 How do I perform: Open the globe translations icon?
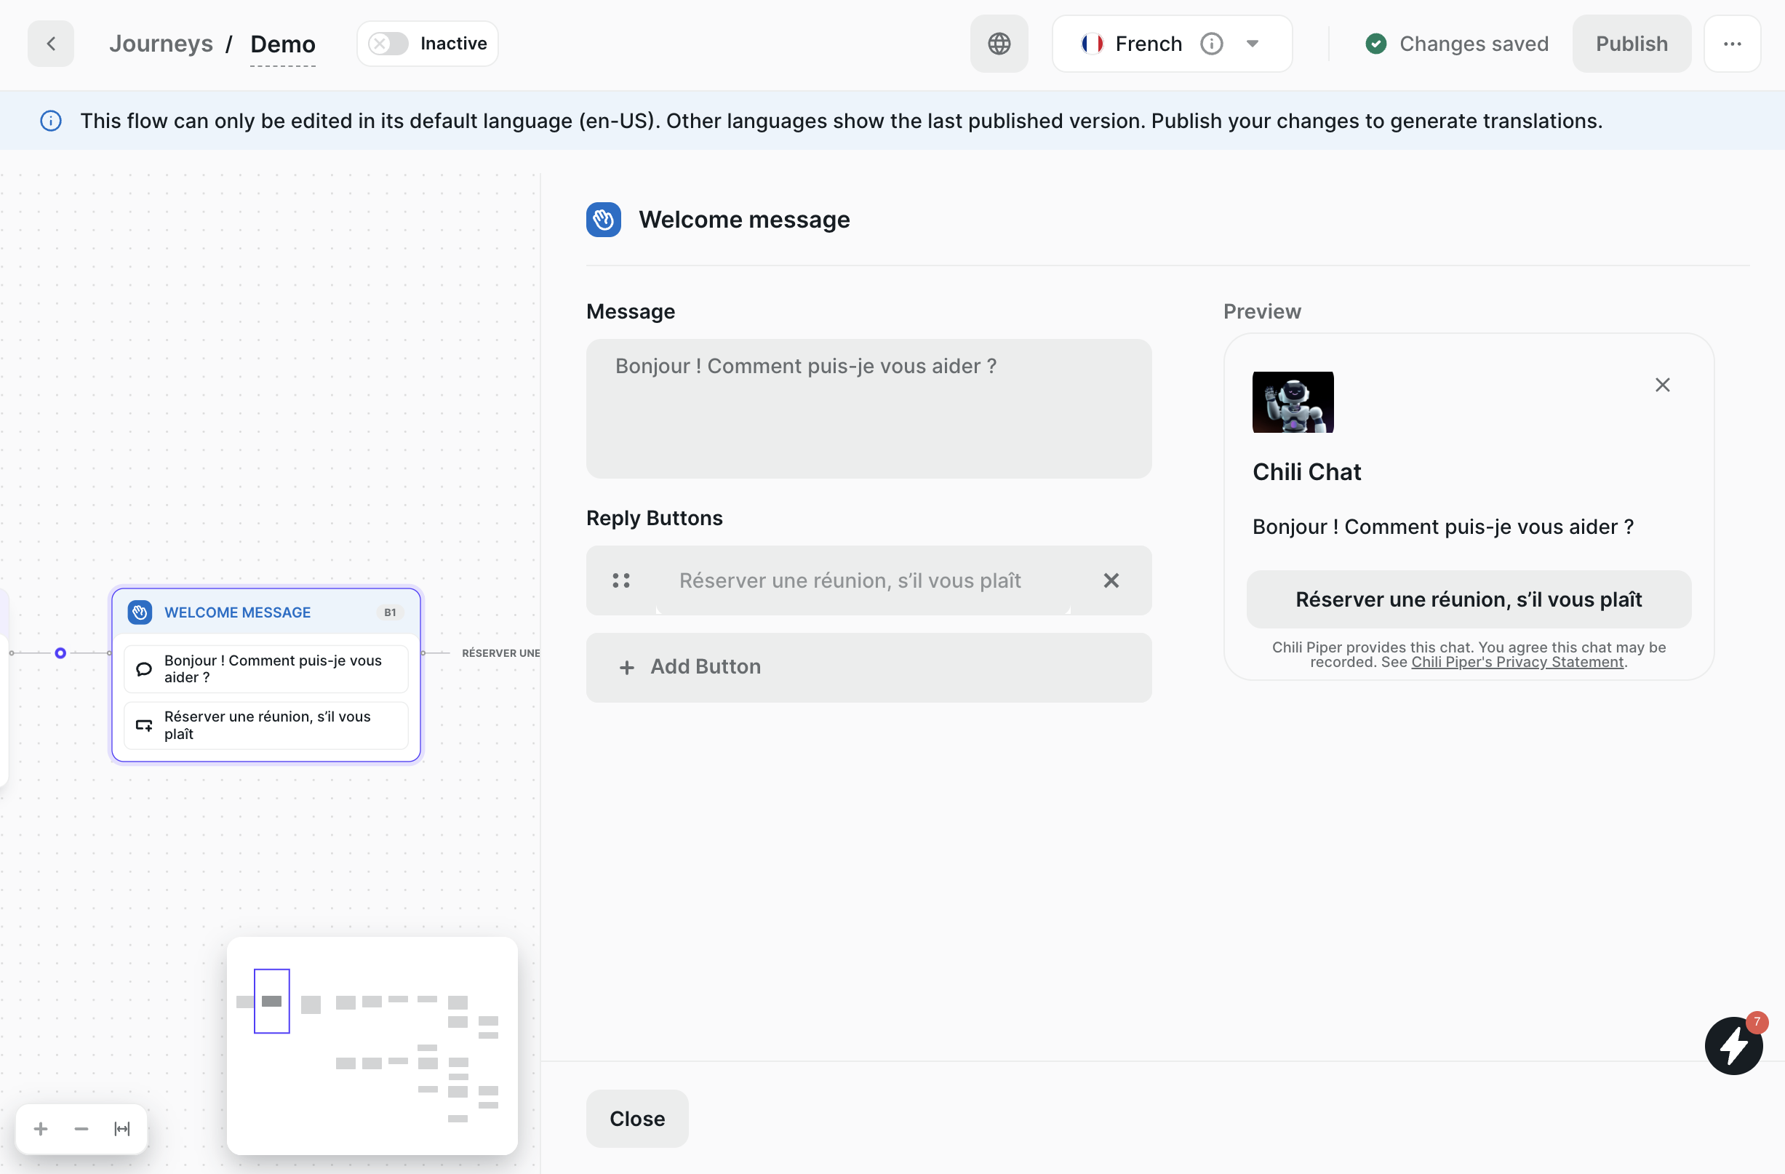click(999, 43)
